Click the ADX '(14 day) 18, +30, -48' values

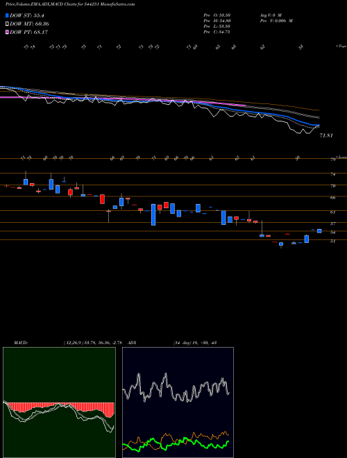(x=194, y=343)
